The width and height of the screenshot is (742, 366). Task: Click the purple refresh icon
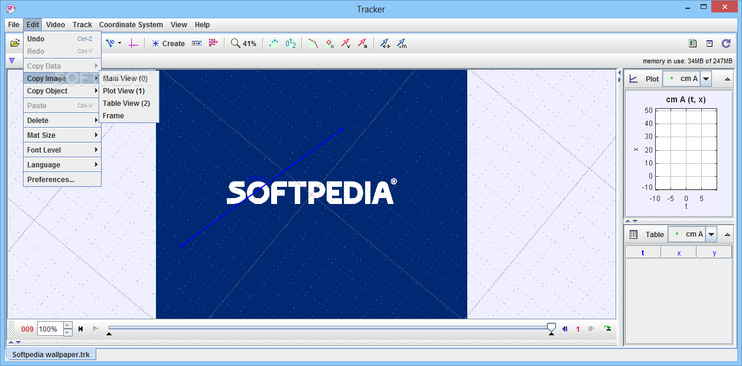pos(726,43)
